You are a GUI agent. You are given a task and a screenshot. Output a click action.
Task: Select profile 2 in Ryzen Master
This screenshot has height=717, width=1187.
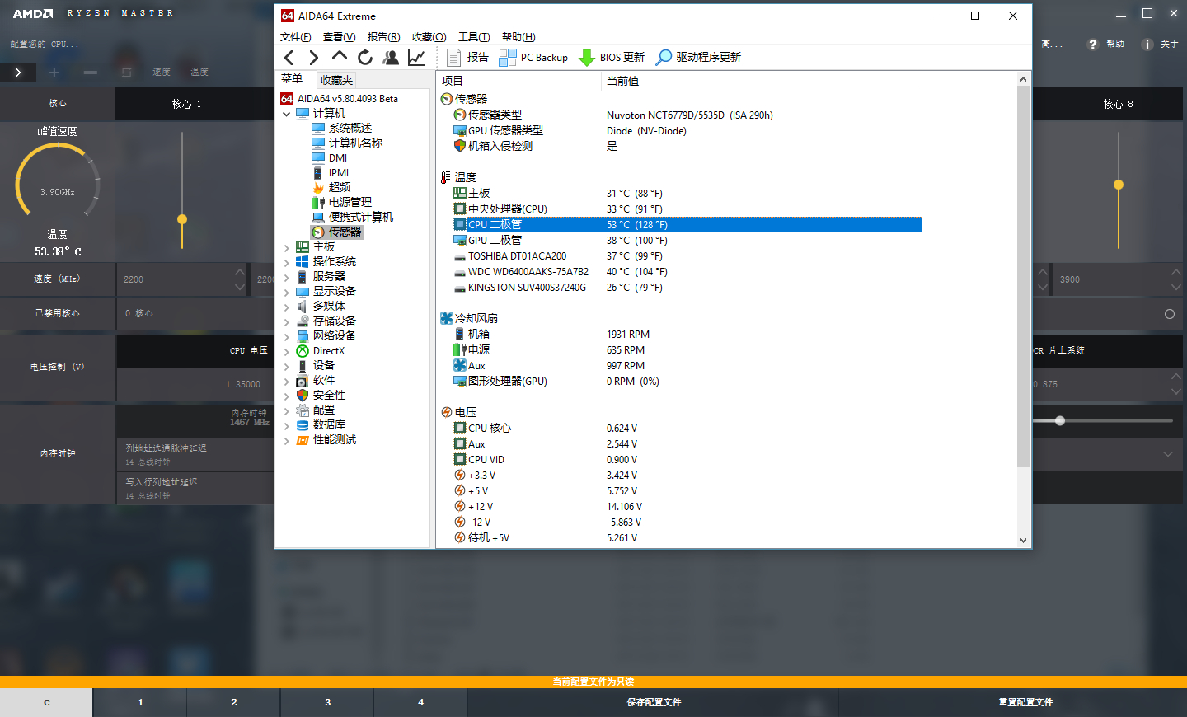pos(234,703)
